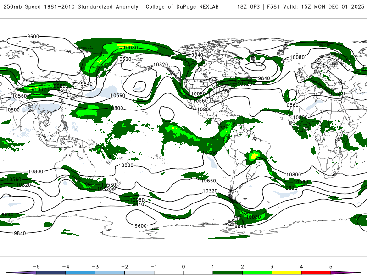Click the '9600' contour label over northern Russia
This screenshot has width=367, height=275.
(x=33, y=36)
